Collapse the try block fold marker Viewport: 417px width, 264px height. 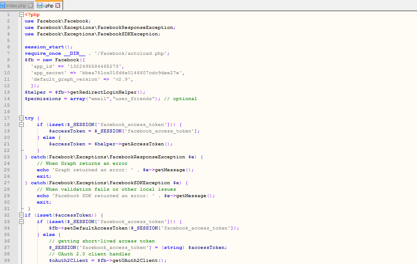pos(22,118)
